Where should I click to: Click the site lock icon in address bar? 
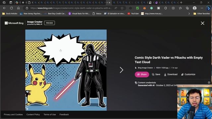[x=27, y=8]
